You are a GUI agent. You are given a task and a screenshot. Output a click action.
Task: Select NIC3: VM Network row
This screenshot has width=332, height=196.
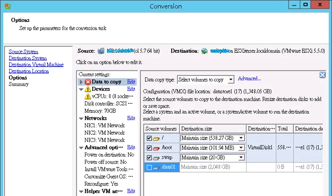(x=105, y=140)
